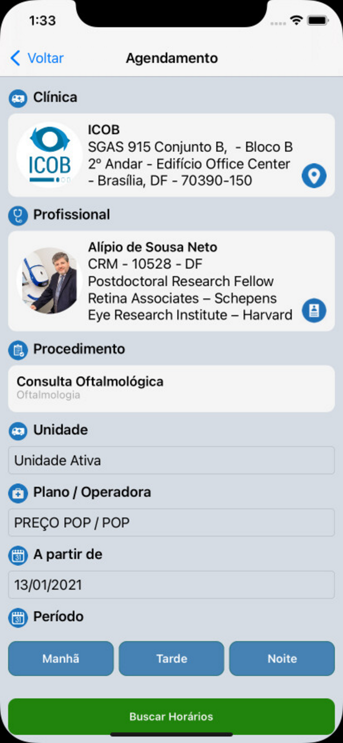Tap the ambulance icon beside Unidade
343x743 pixels.
[x=18, y=431]
